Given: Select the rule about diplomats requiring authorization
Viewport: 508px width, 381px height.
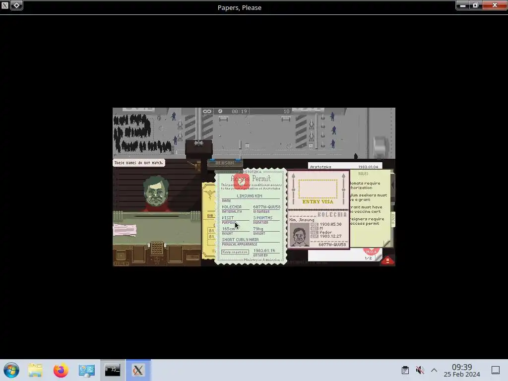Looking at the screenshot, I should click(x=365, y=186).
